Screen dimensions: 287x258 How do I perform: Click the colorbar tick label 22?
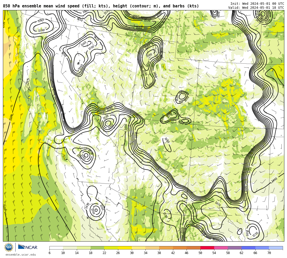tap(104, 253)
